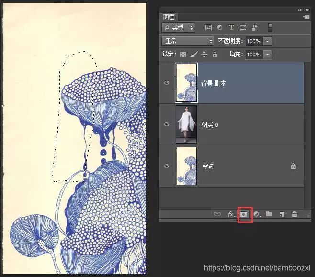Click the 填充 100% value field

[x=254, y=55]
